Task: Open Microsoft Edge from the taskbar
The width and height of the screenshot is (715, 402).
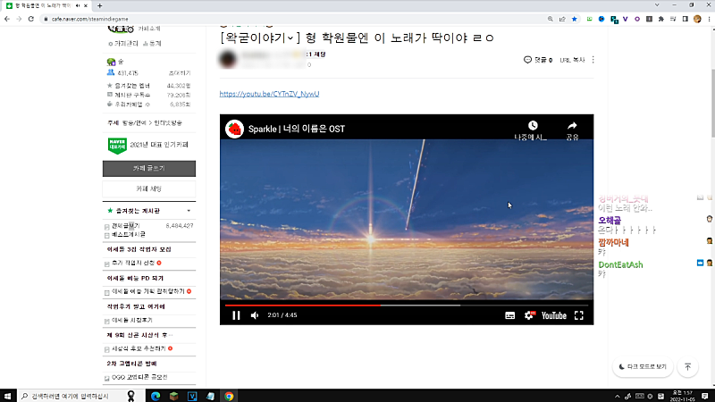Action: pos(154,396)
